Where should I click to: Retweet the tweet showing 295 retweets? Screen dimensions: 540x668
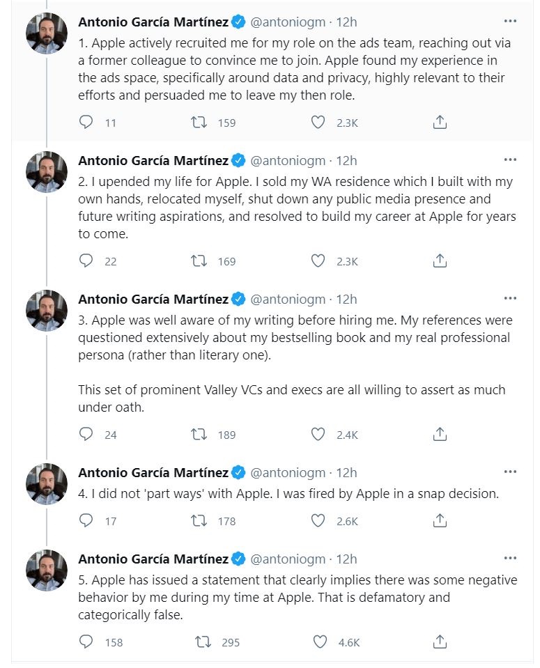(x=203, y=642)
